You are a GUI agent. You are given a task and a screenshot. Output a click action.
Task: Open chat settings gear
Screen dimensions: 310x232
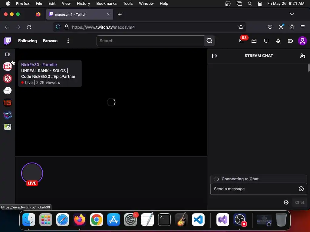click(x=286, y=202)
